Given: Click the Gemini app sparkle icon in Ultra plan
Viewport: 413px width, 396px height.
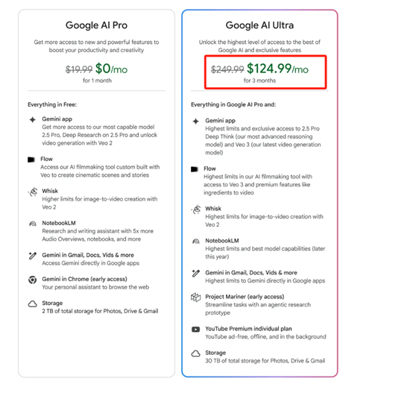Looking at the screenshot, I should pyautogui.click(x=196, y=122).
